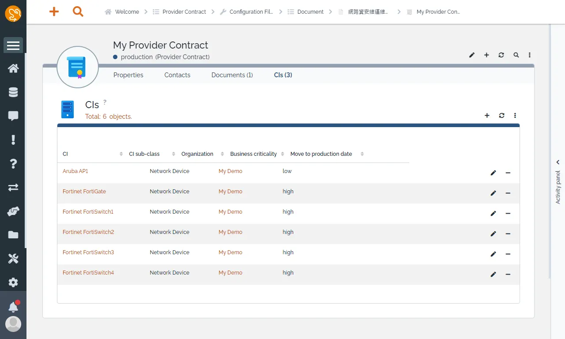Image resolution: width=565 pixels, height=339 pixels.
Task: Add a CI with the list plus icon
Action: [x=487, y=116]
